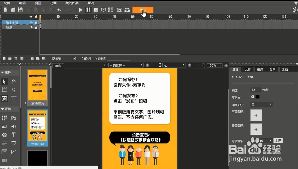Save the project with floppy icon
Viewport: 298px width, 169px height.
[20, 10]
